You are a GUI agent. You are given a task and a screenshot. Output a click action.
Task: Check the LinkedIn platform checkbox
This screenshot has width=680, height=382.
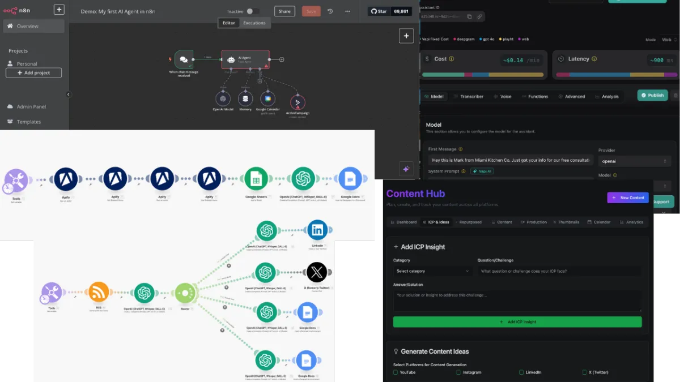click(521, 372)
